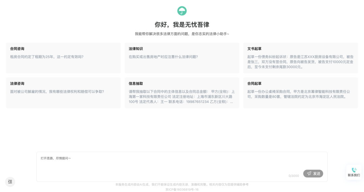The width and height of the screenshot is (364, 192).
Task: Click subtitle 我能帮你解决很多法律方面的问题
Action: (x=161, y=34)
